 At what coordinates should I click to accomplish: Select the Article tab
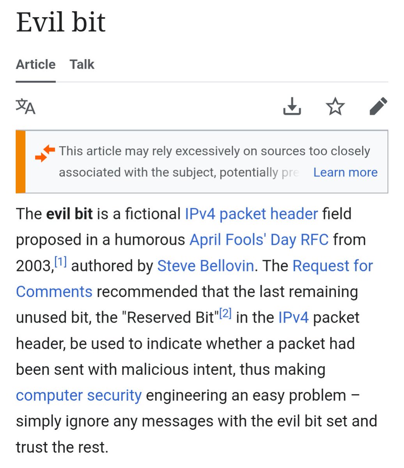(x=35, y=64)
